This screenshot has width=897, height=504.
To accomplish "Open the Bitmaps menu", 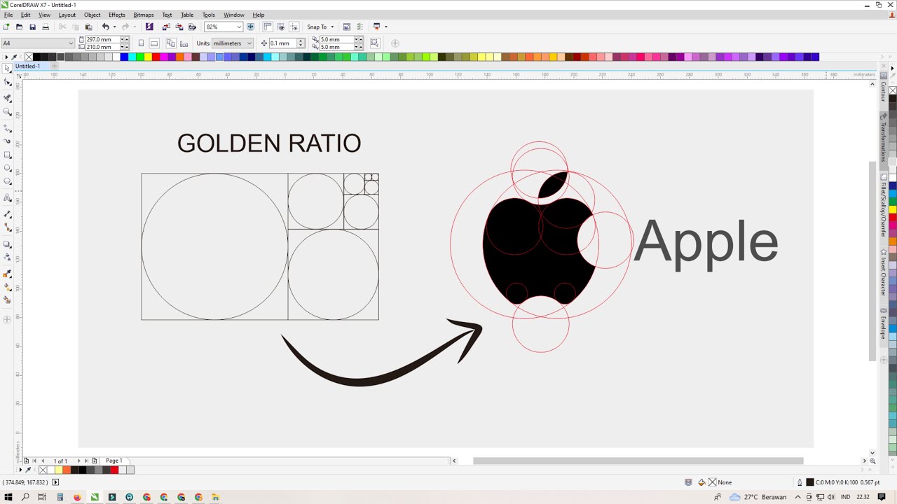I will coord(144,15).
